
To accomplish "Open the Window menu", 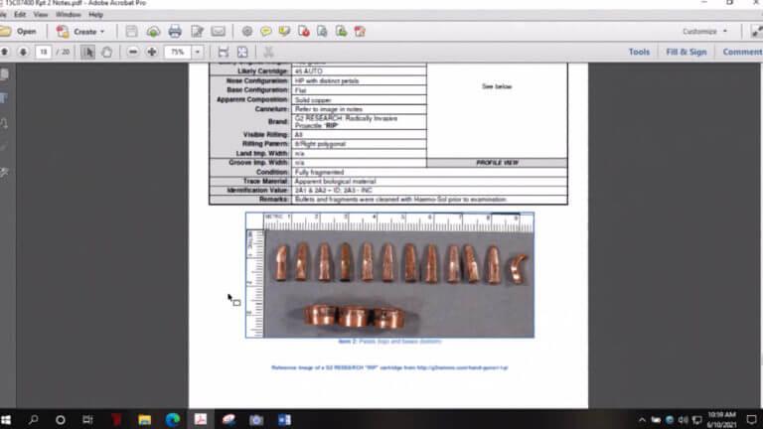I will pyautogui.click(x=69, y=15).
